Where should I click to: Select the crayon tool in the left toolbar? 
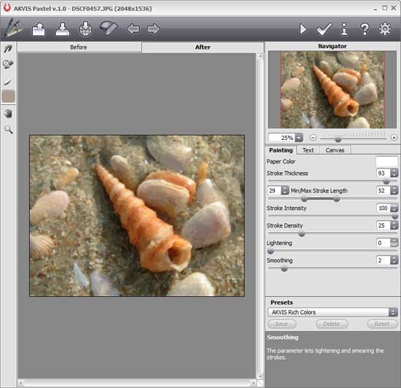8,82
